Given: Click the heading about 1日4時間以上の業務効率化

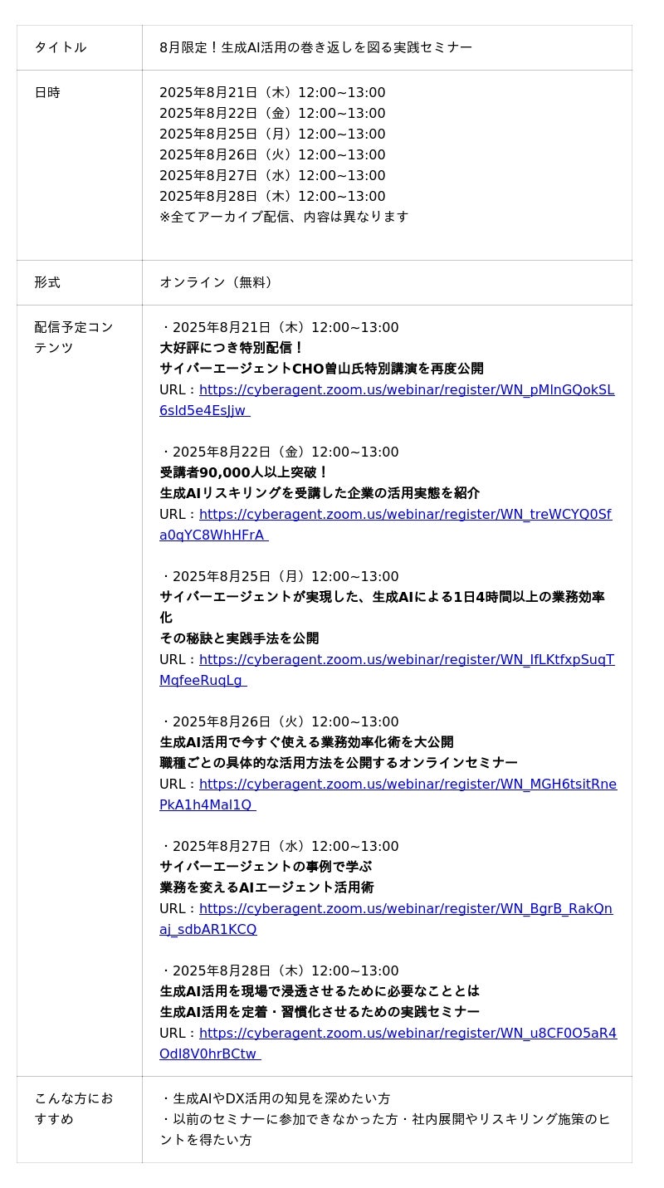Looking at the screenshot, I should (382, 608).
